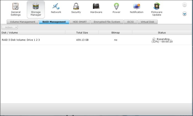The image size is (193, 116).
Task: Open Power lightbulb icon
Action: [x=116, y=7]
